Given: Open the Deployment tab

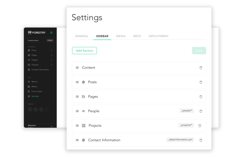Looking at the screenshot, I should point(158,36).
